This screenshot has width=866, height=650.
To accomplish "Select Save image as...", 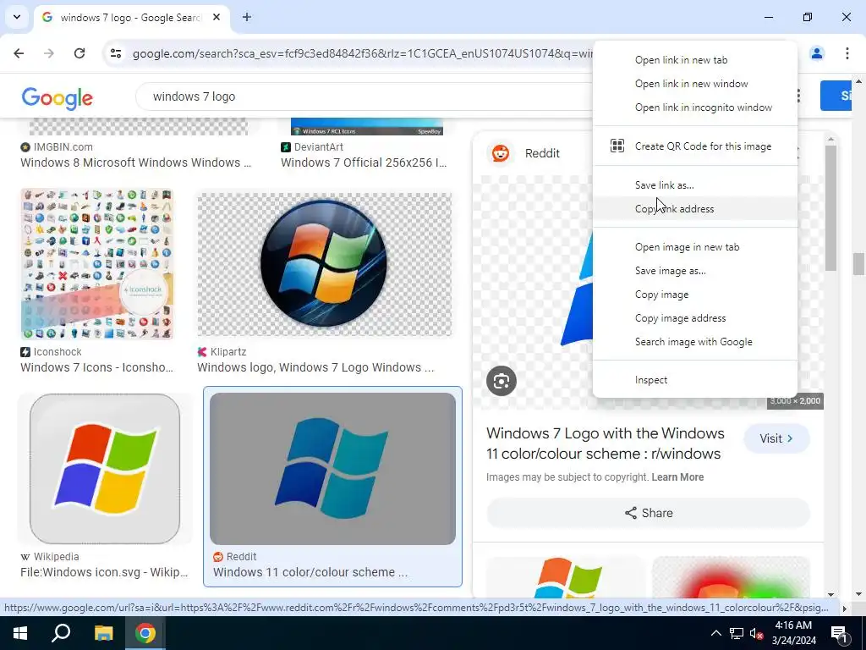I will click(x=695, y=271).
